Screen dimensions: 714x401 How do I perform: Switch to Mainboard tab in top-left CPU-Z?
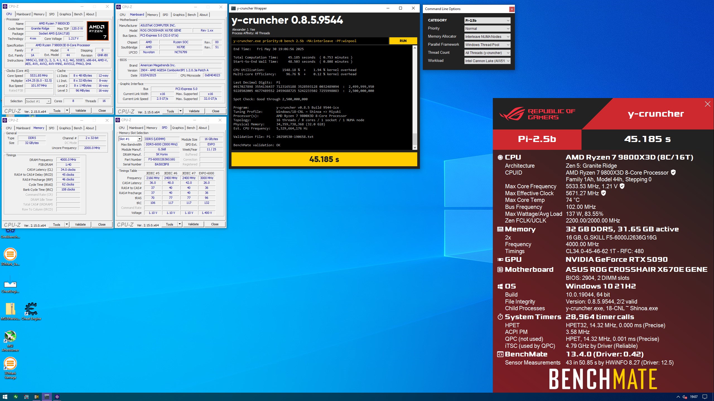click(x=23, y=14)
